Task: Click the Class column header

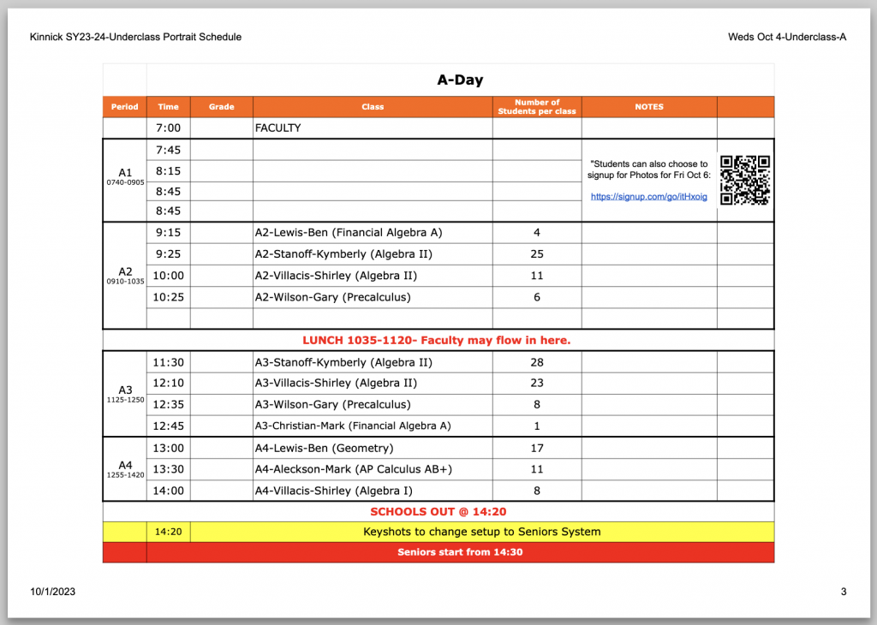Action: [373, 107]
